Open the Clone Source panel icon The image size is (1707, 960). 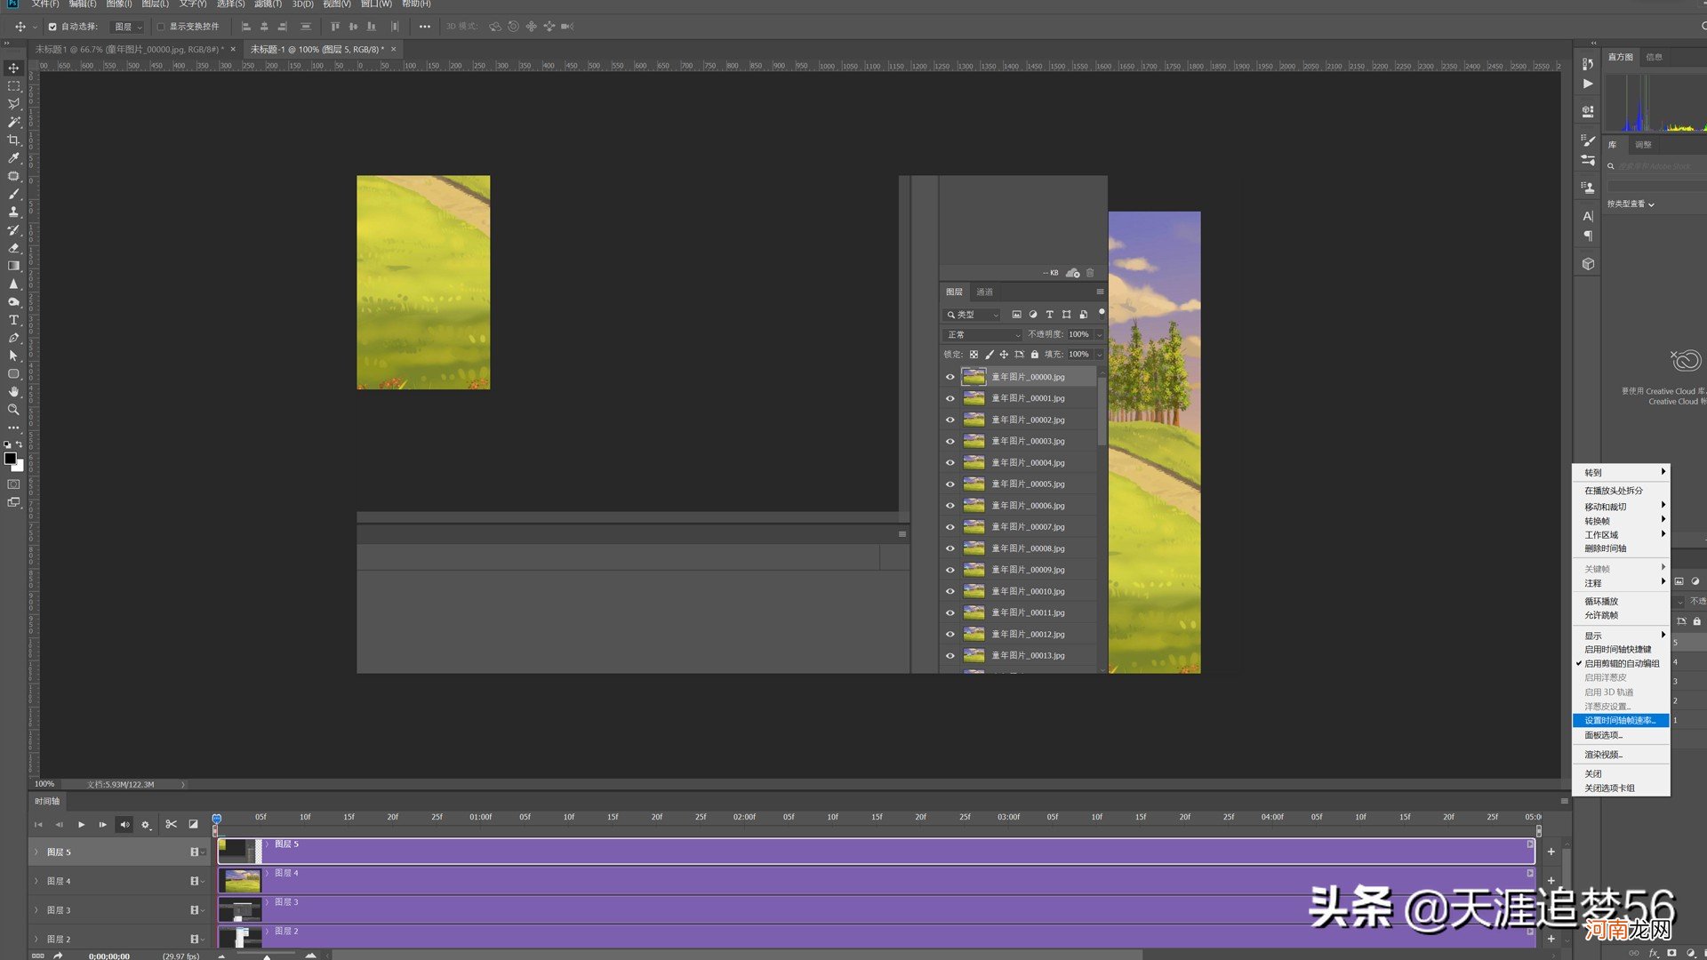pos(1588,188)
